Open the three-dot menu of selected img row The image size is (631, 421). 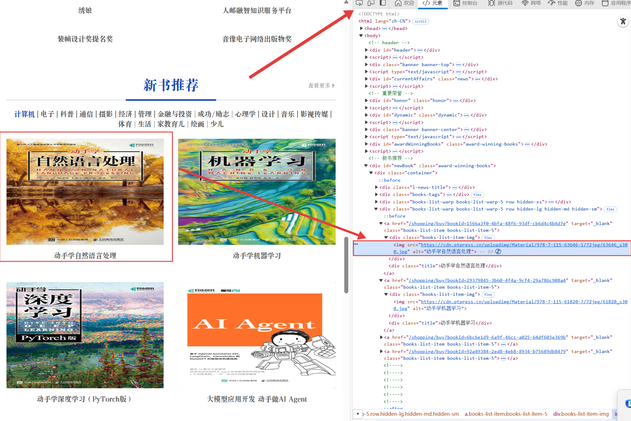[356, 244]
